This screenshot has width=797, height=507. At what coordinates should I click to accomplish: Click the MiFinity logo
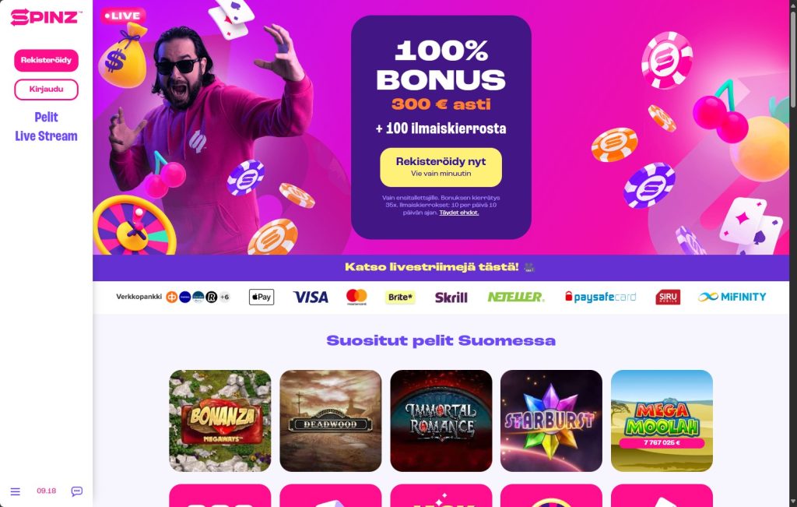(x=732, y=297)
